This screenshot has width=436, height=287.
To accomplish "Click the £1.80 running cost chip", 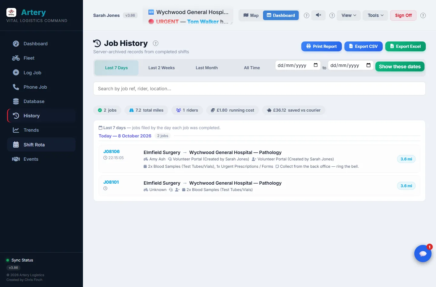I will pos(233,110).
